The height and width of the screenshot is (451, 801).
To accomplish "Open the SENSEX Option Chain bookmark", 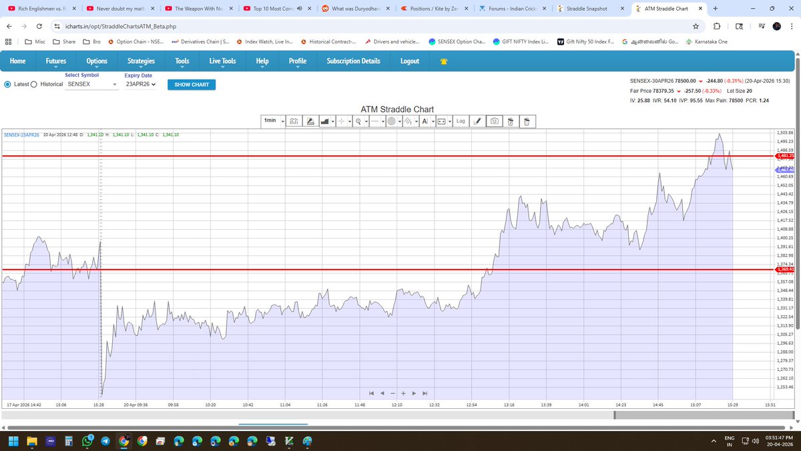I will (457, 41).
